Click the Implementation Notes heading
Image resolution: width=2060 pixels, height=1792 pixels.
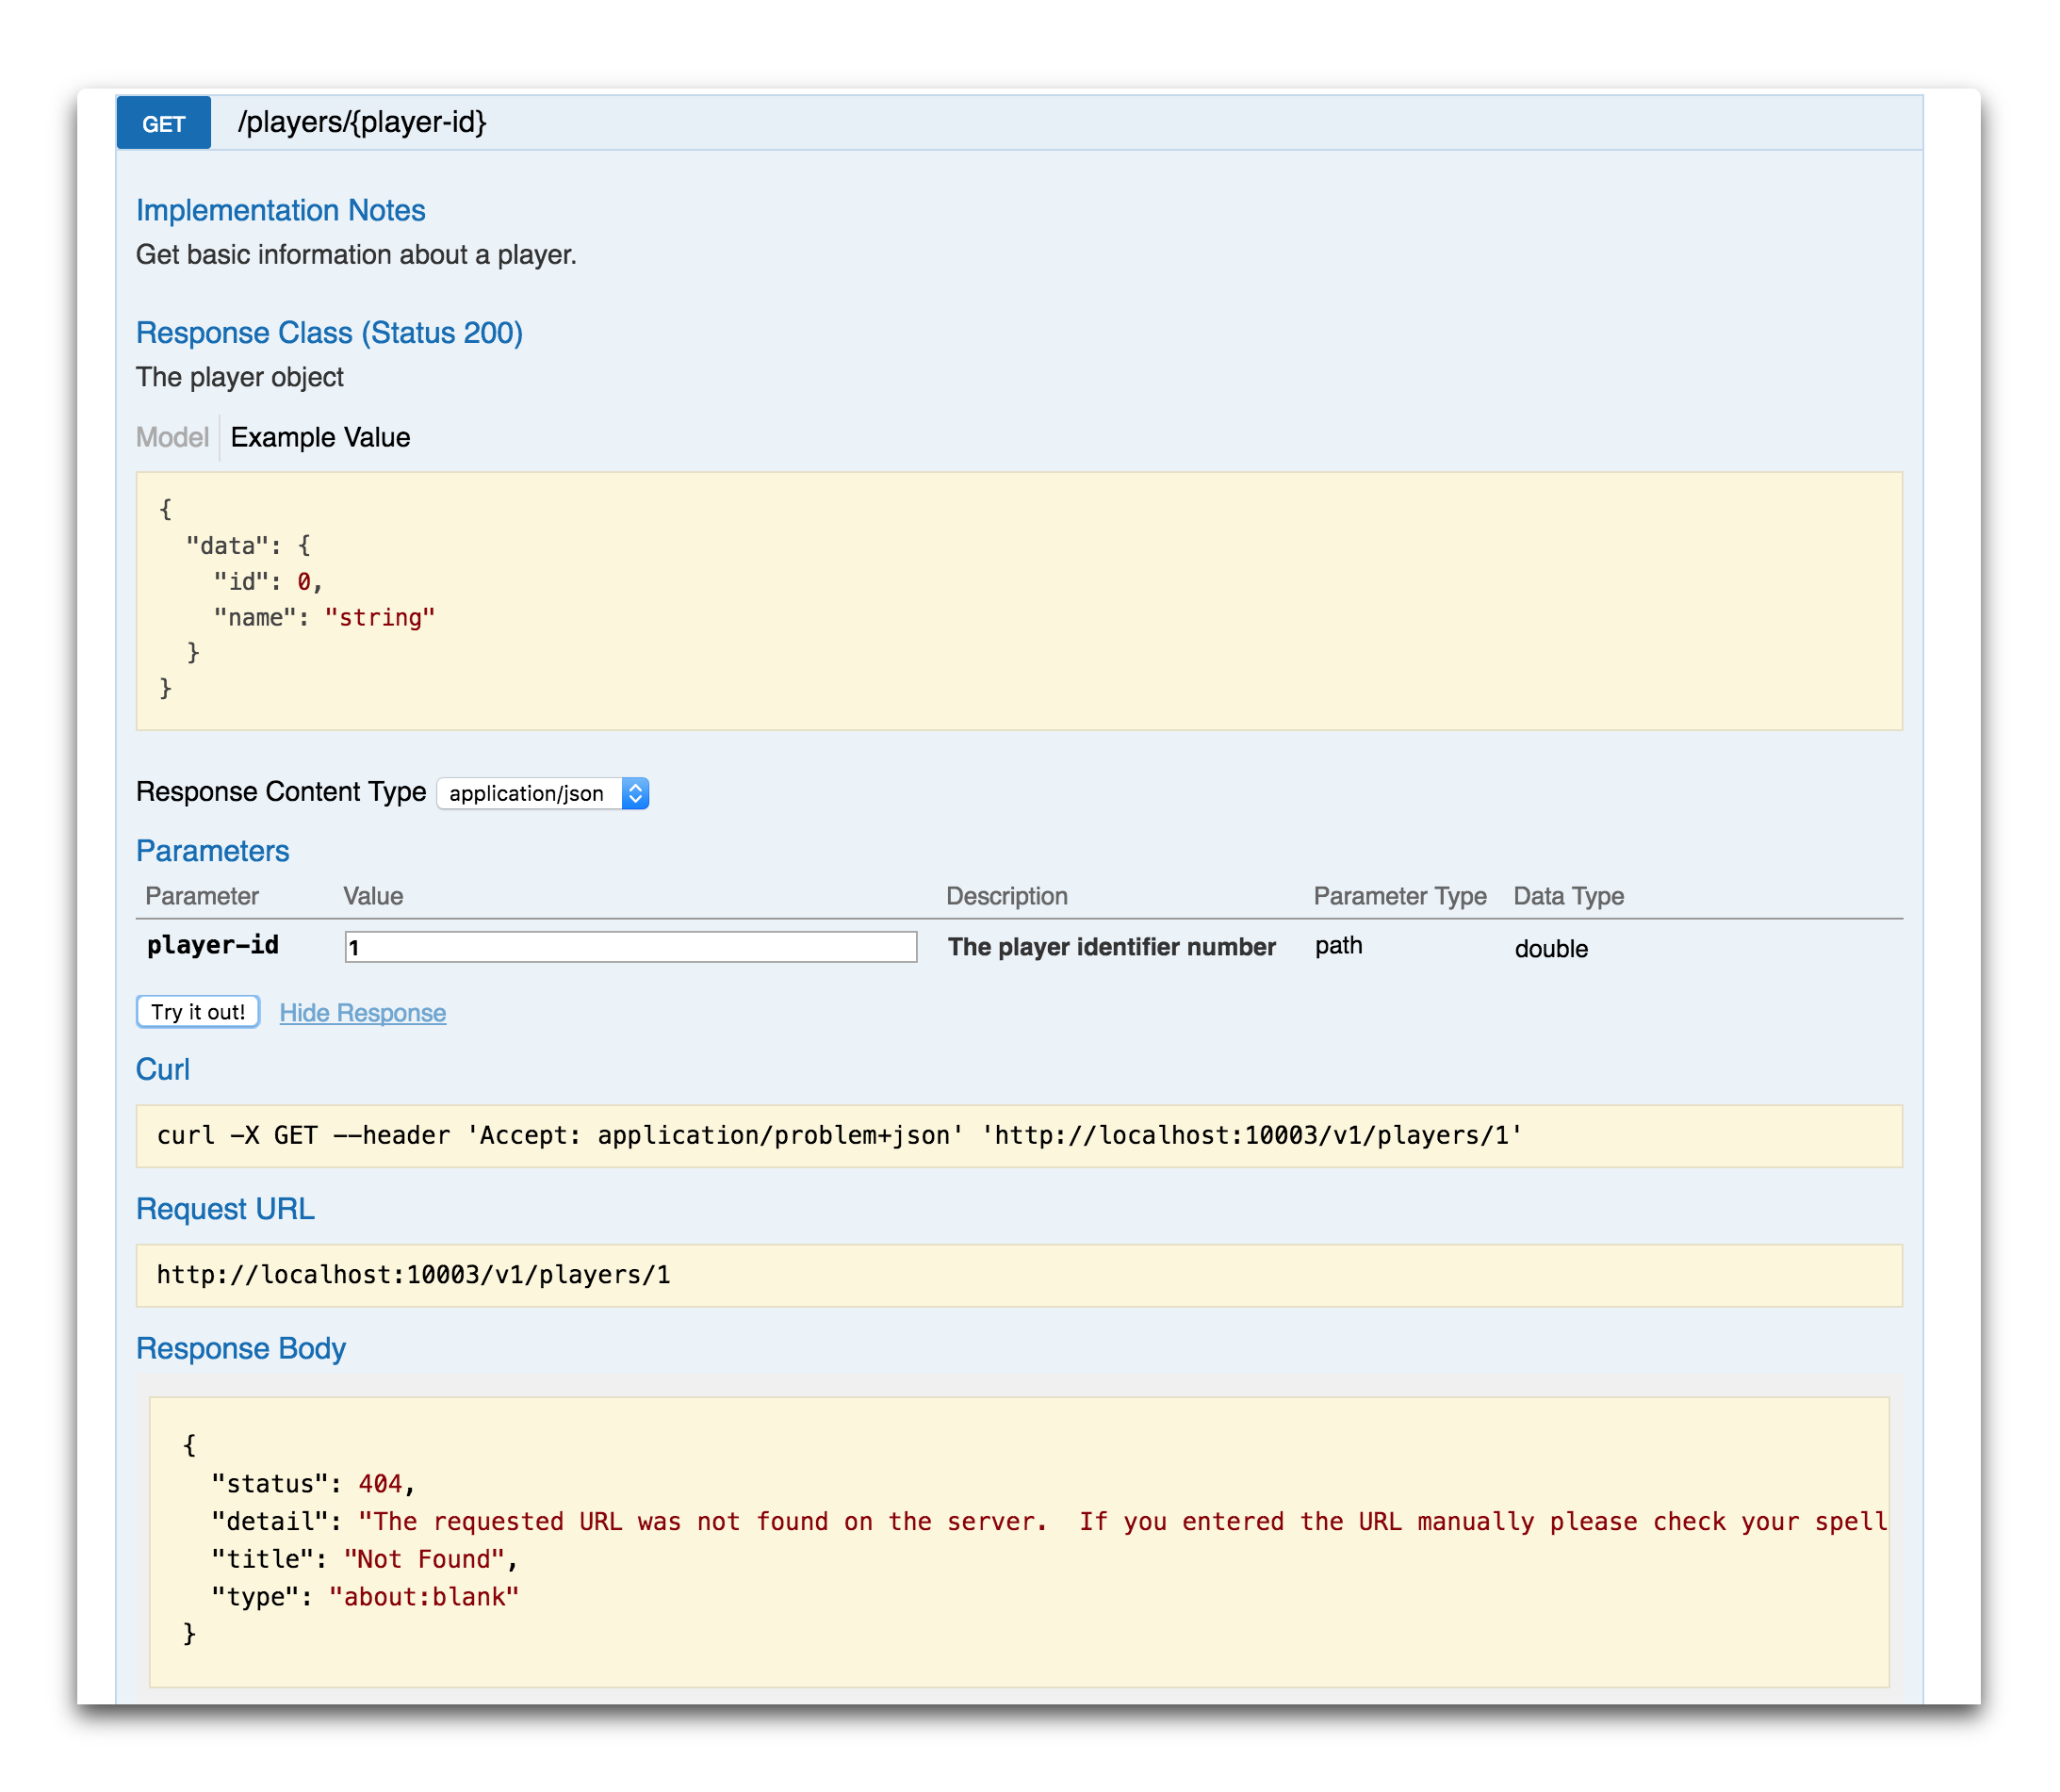tap(280, 210)
